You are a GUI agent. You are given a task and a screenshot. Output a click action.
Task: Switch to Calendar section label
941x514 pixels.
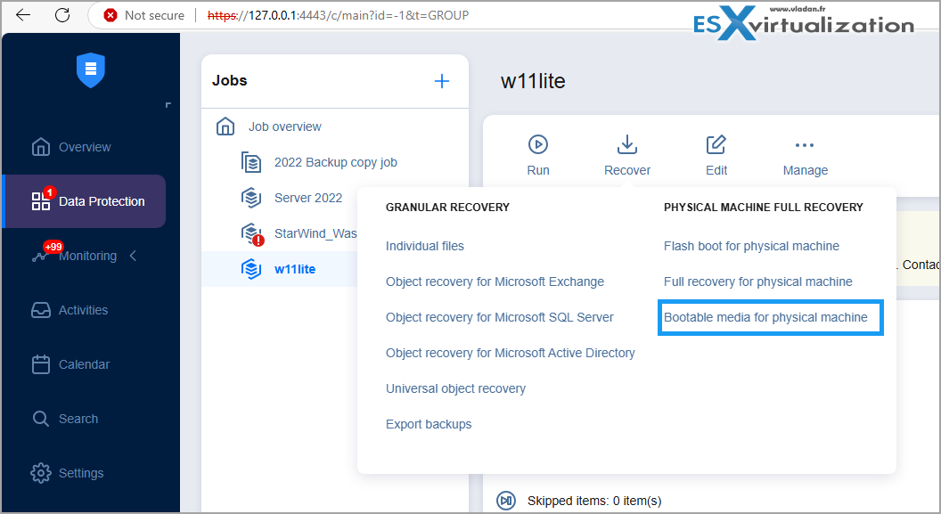click(84, 364)
